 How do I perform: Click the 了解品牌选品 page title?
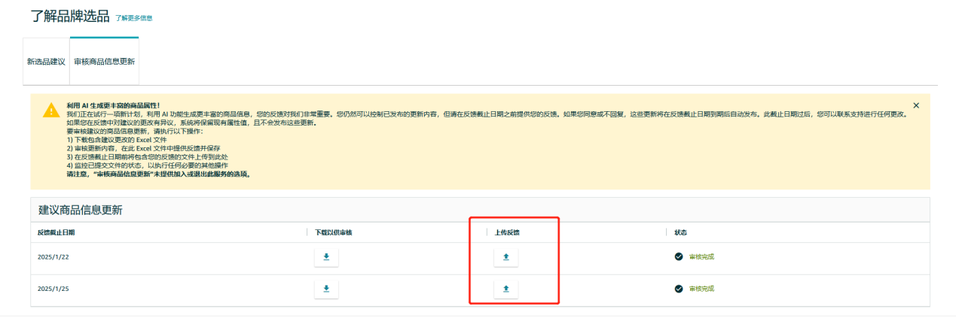pos(70,15)
